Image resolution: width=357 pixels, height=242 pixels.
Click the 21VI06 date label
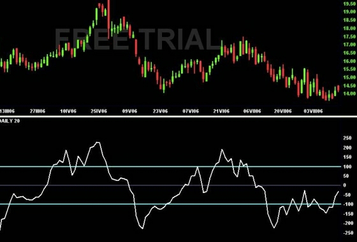(x=221, y=111)
